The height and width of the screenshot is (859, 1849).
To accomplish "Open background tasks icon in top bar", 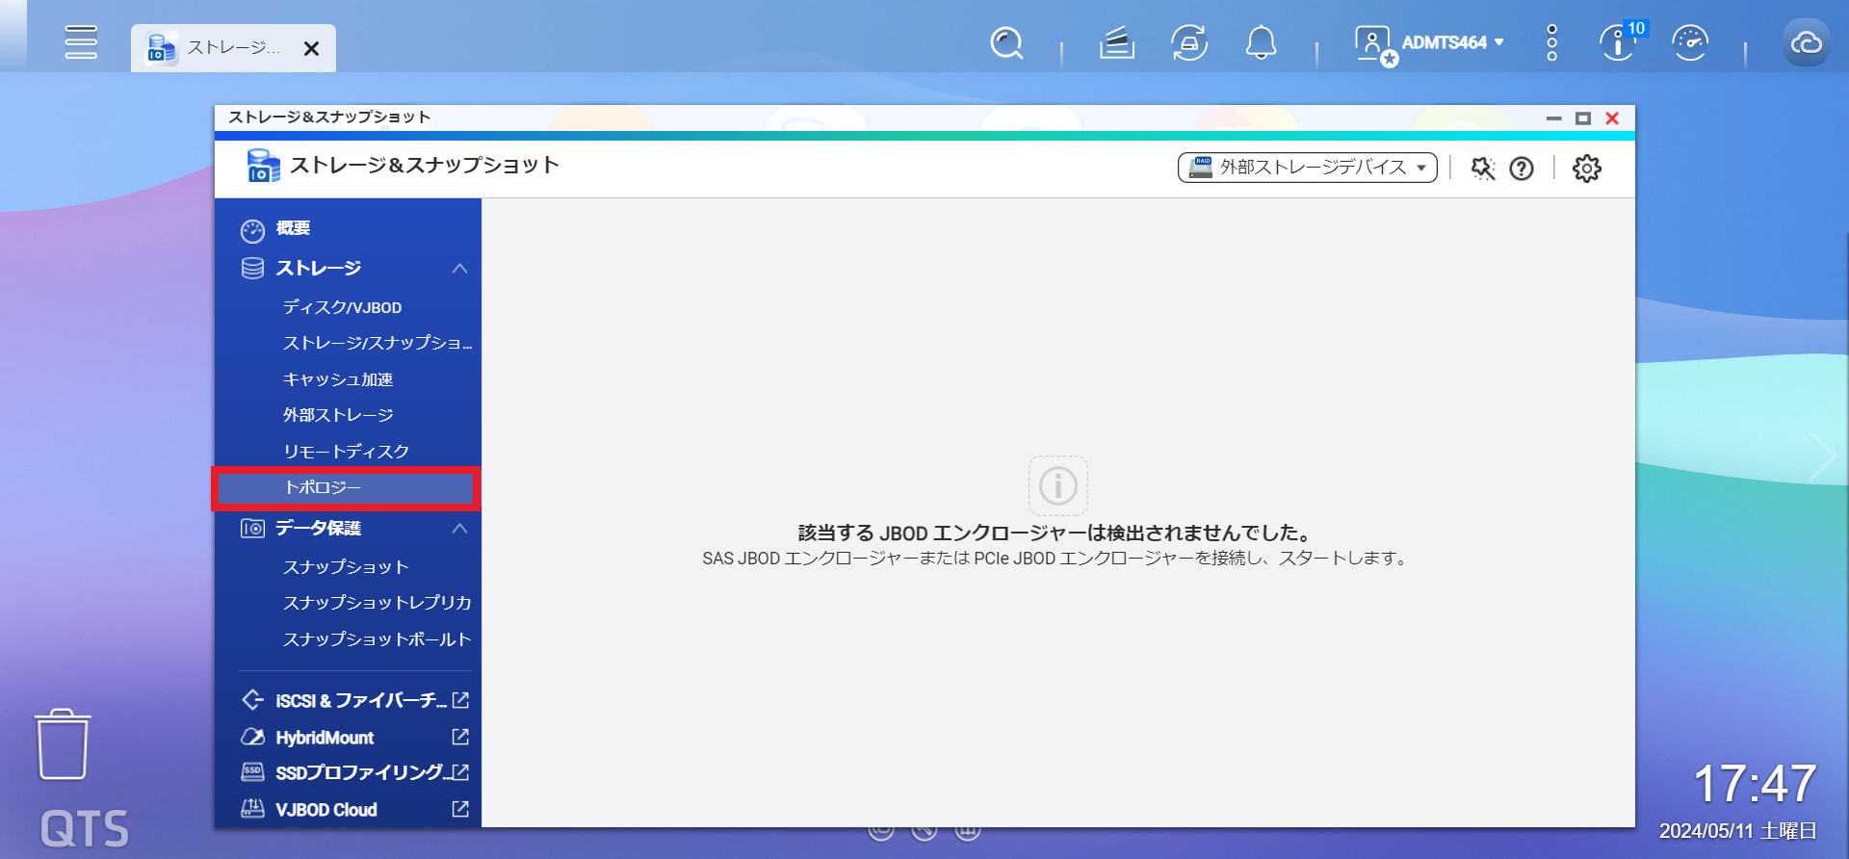I will point(1116,43).
